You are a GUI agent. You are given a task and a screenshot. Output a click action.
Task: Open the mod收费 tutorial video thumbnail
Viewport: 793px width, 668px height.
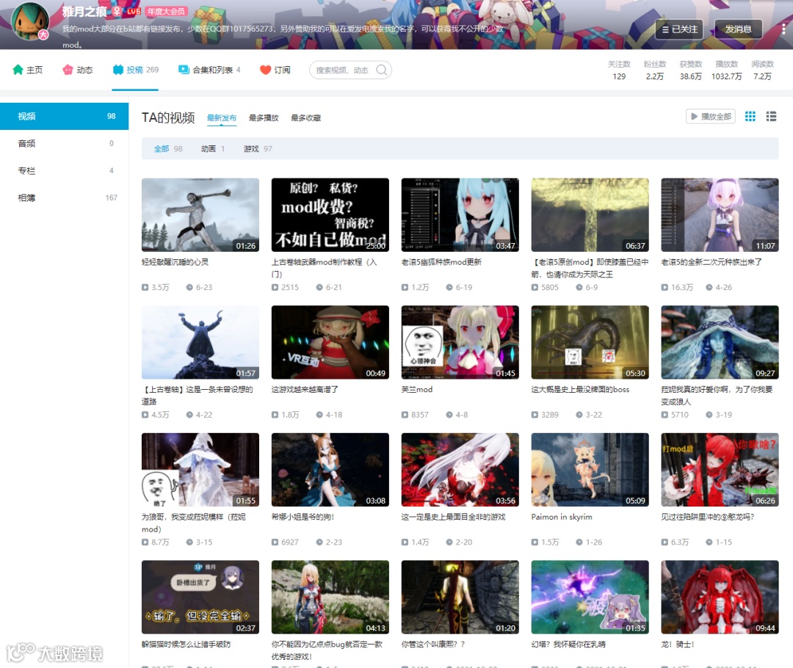point(330,215)
